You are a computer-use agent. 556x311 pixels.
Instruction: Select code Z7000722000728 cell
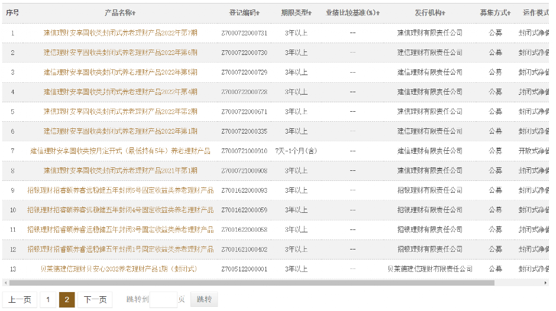(x=244, y=92)
